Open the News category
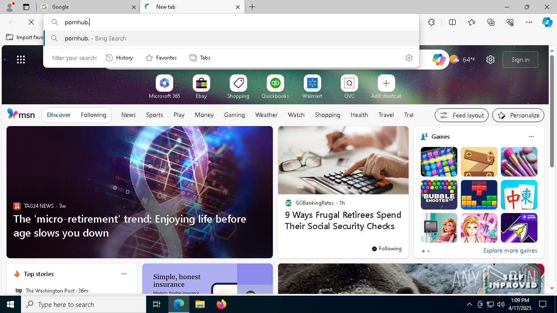The height and width of the screenshot is (313, 557). point(128,115)
